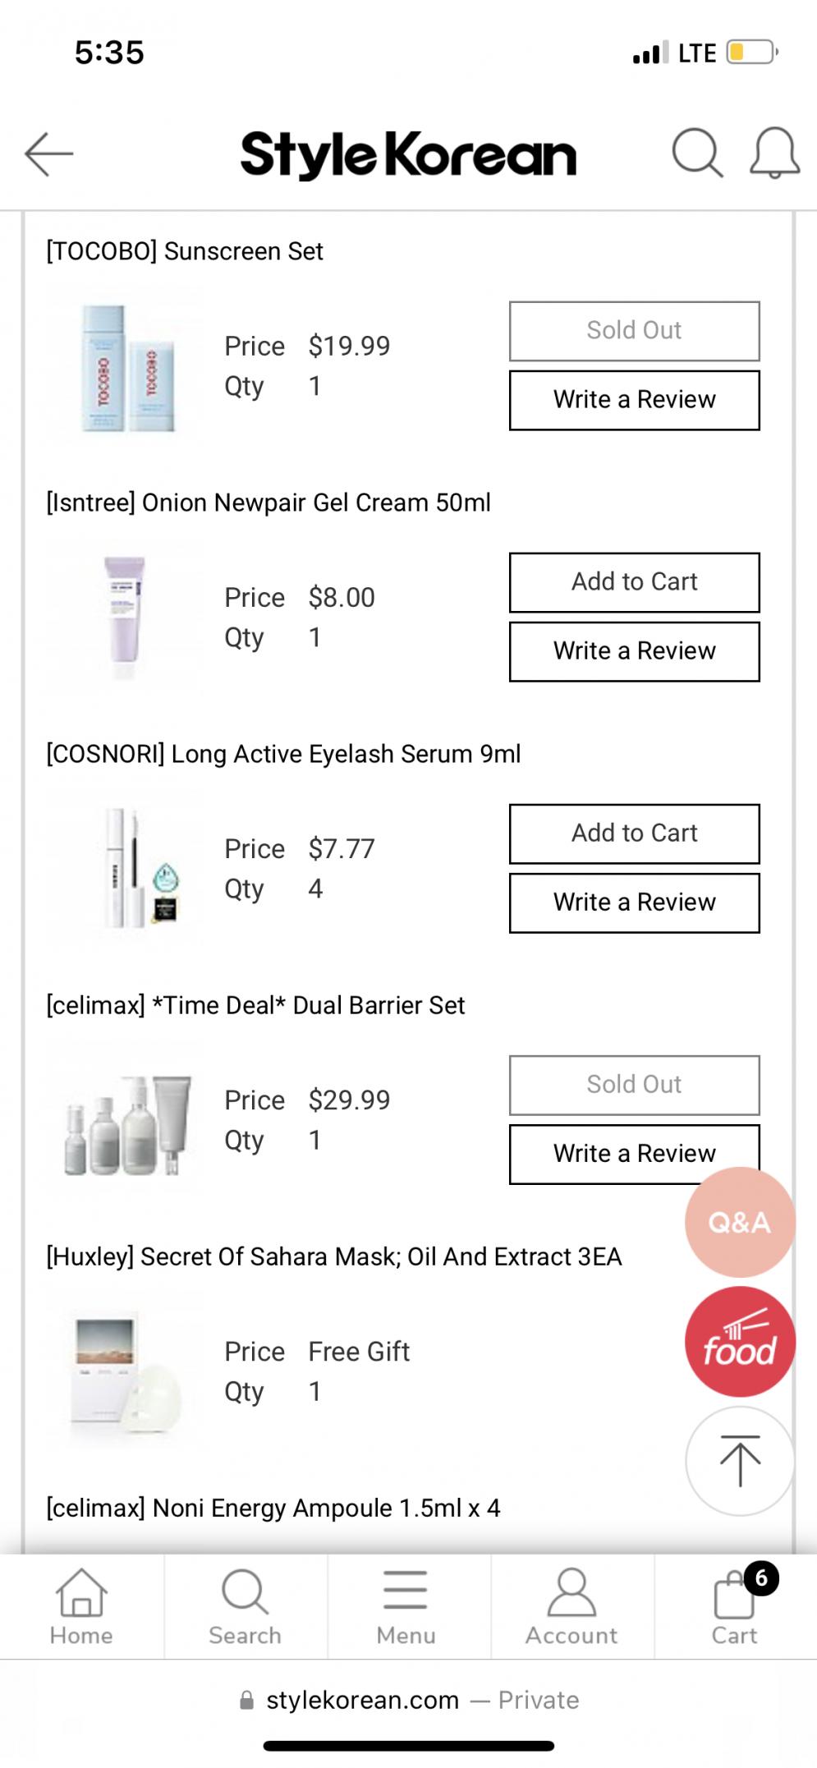Write a review for TOCOBO Sunscreen Set

coord(634,400)
